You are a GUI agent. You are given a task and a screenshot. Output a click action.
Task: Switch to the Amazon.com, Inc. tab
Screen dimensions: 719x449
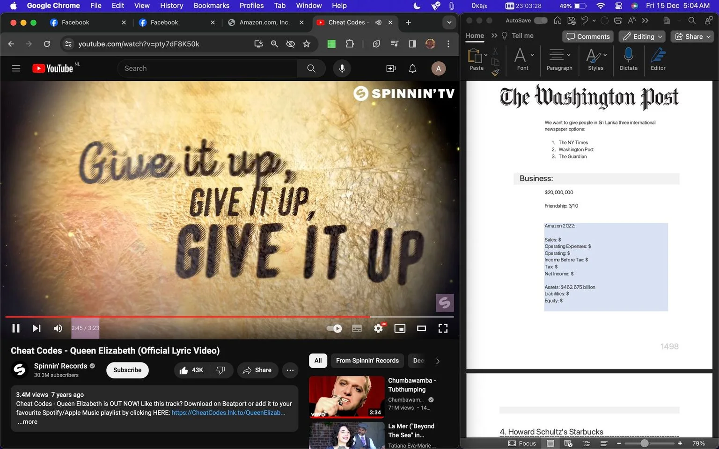[265, 22]
